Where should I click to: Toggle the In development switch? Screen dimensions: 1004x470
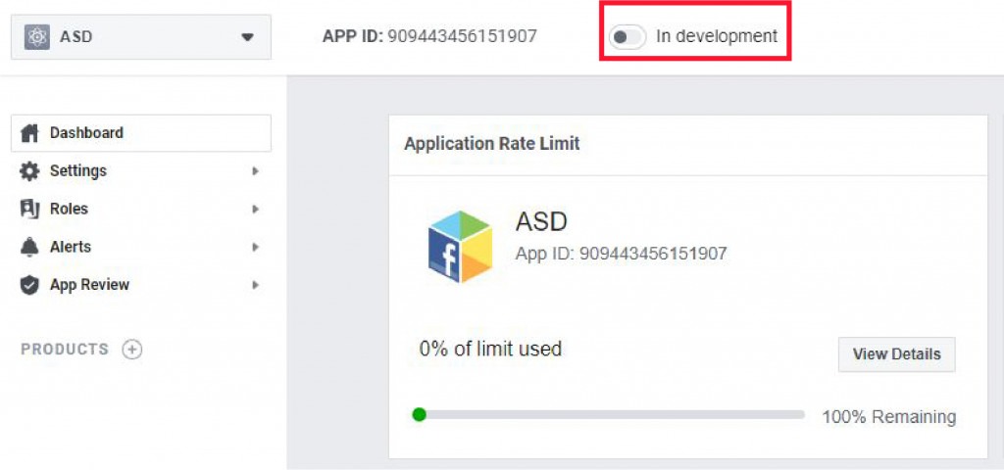point(627,36)
